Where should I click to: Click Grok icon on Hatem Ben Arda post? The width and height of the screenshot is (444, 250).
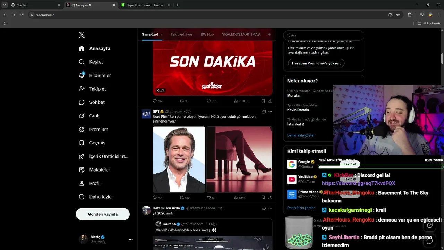pos(264,208)
